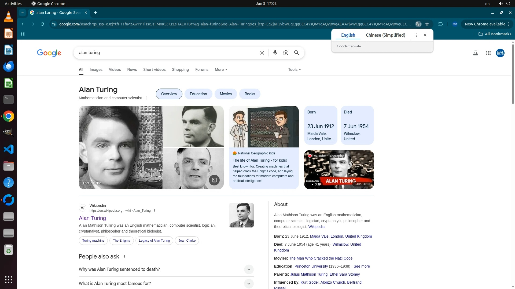Switch to the Images results tab
Screen dimensions: 515x289
pyautogui.click(x=96, y=70)
